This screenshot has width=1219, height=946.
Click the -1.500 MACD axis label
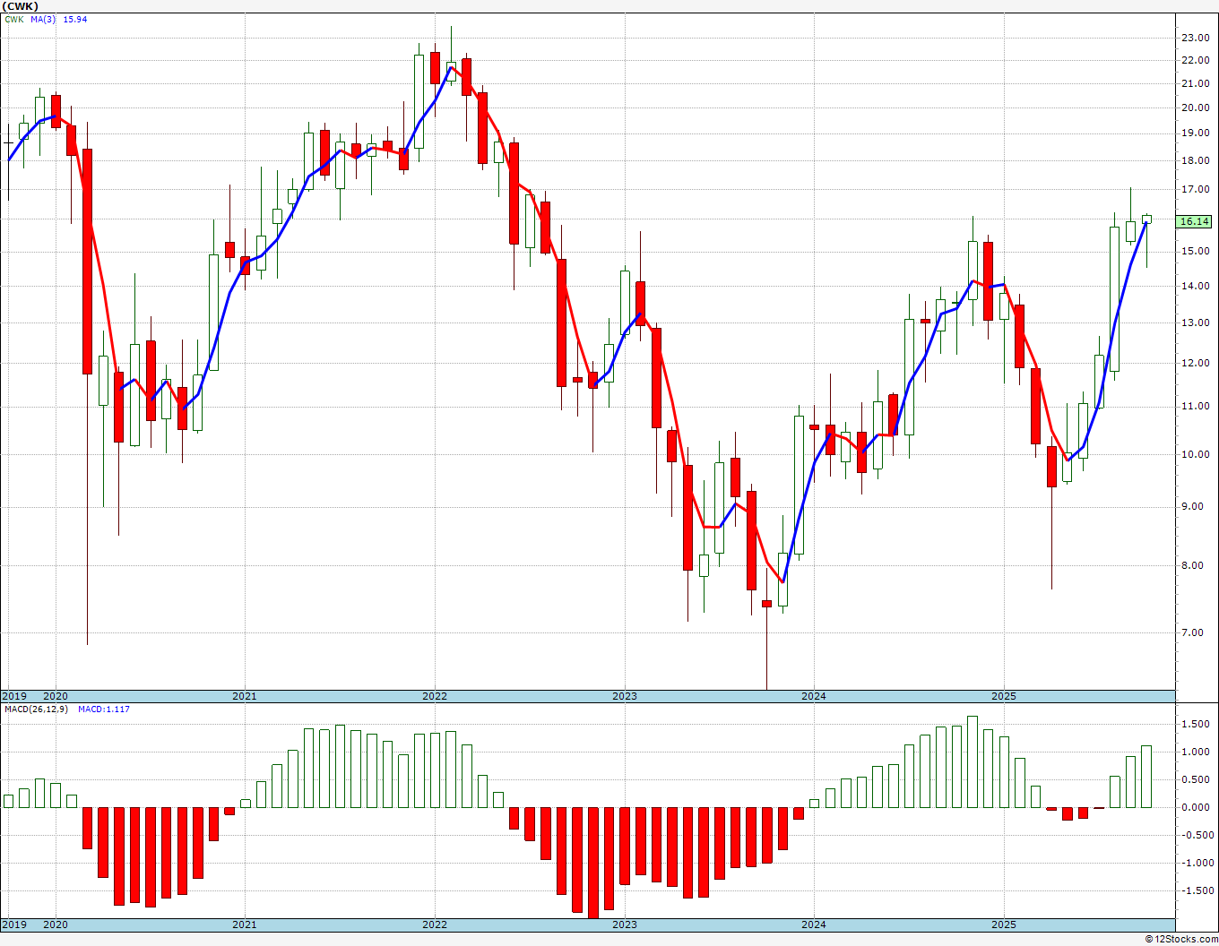pyautogui.click(x=1196, y=890)
